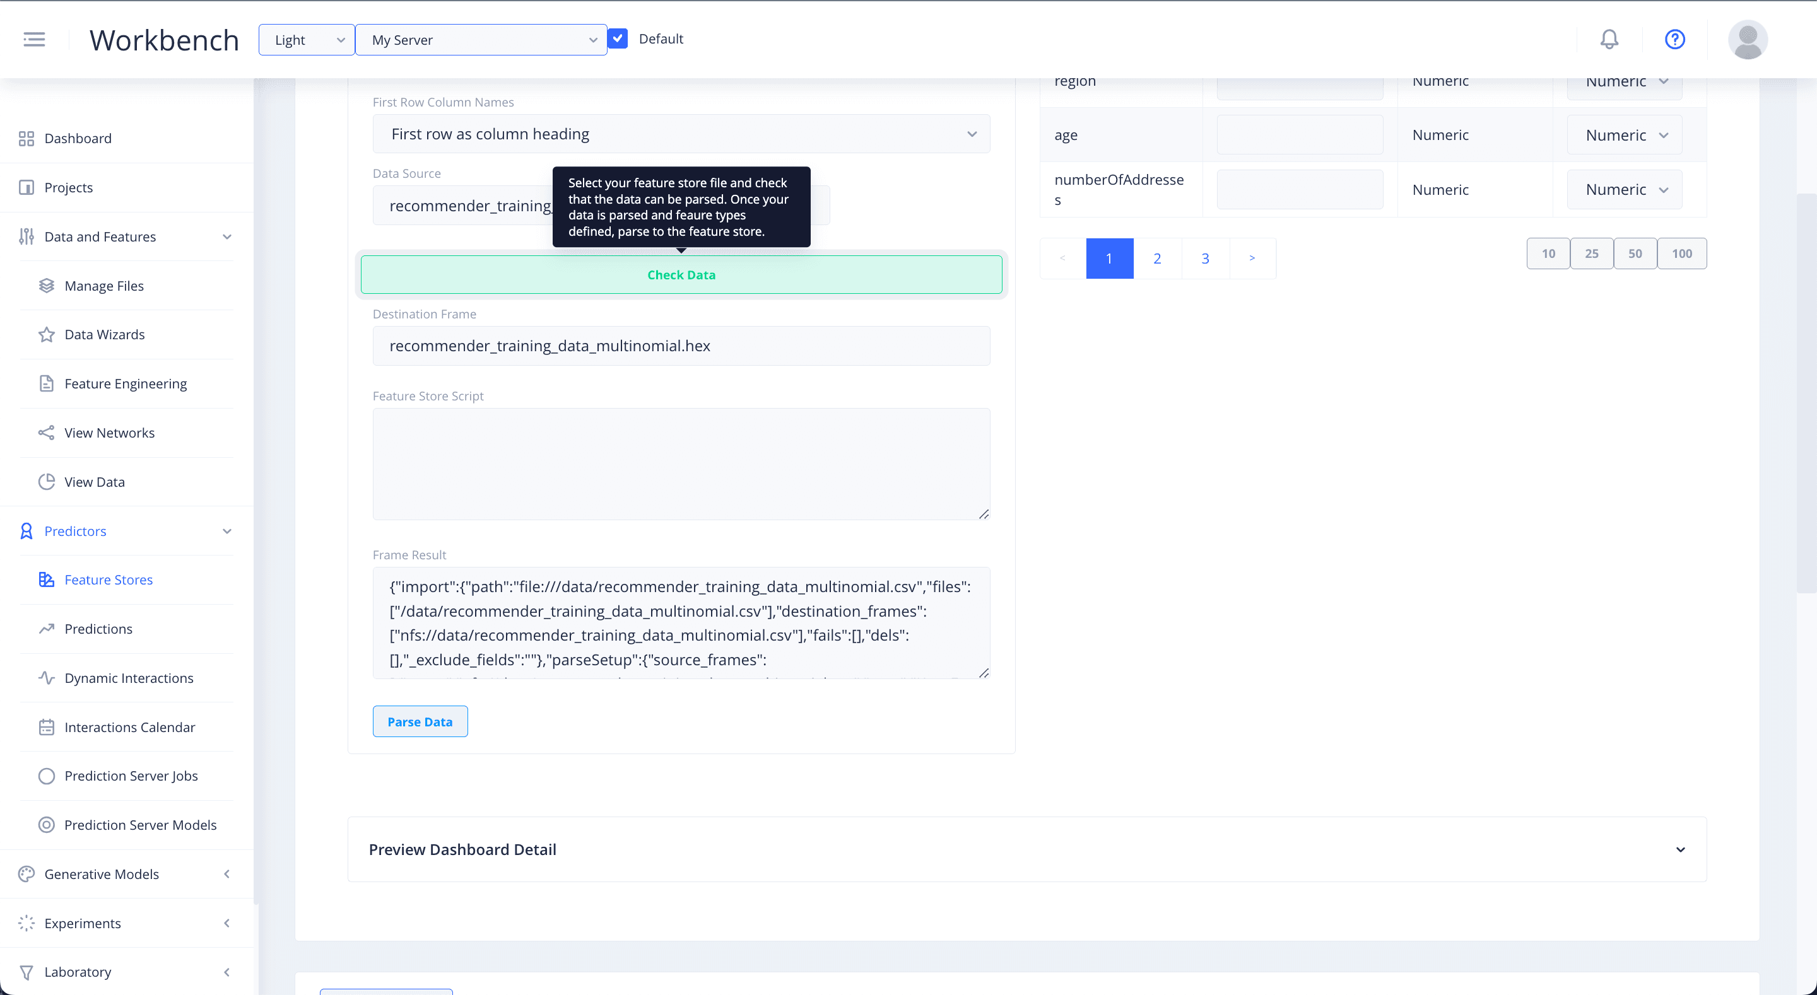
Task: Click the Feature Stores icon in the sidebar
Action: click(x=46, y=579)
